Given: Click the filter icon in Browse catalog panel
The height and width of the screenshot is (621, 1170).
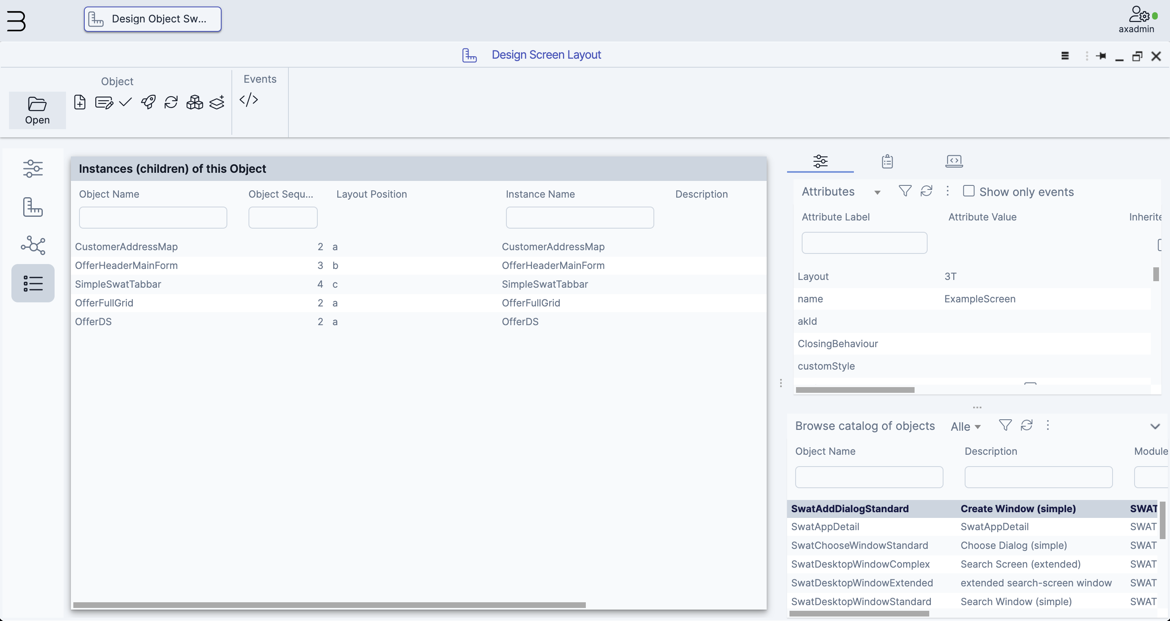Looking at the screenshot, I should tap(1005, 425).
